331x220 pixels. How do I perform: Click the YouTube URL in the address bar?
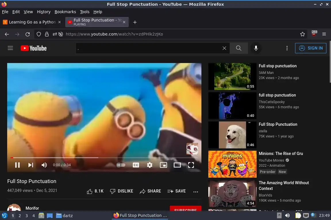pyautogui.click(x=114, y=34)
